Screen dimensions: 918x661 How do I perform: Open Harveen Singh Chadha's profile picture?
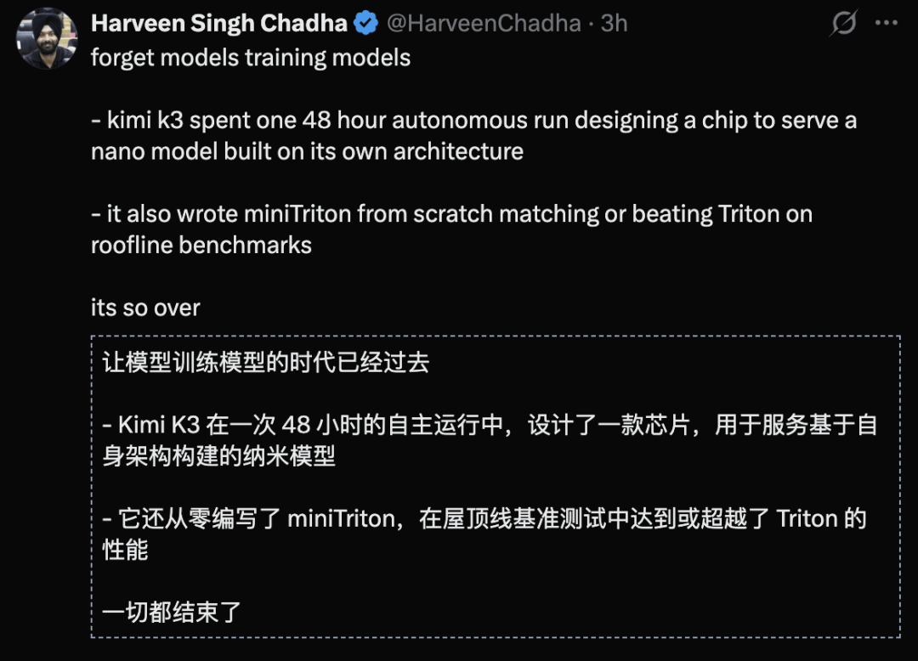(47, 38)
